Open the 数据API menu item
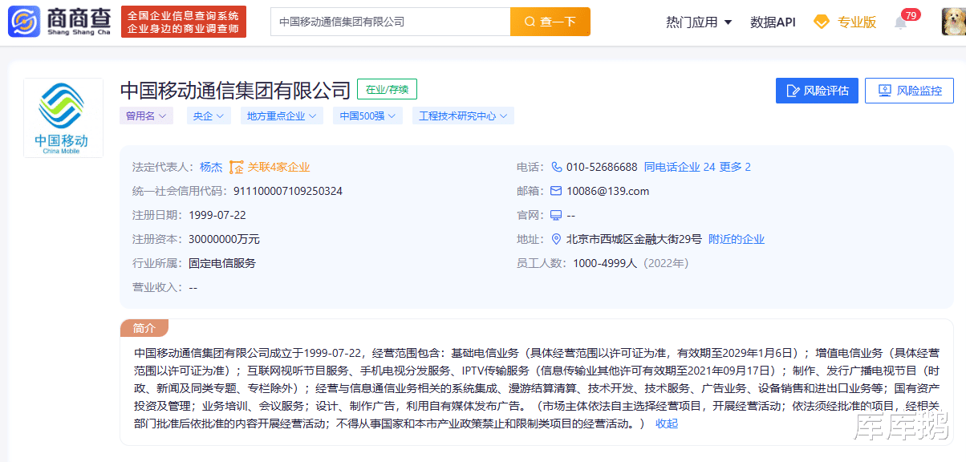The width and height of the screenshot is (966, 462). 773,22
